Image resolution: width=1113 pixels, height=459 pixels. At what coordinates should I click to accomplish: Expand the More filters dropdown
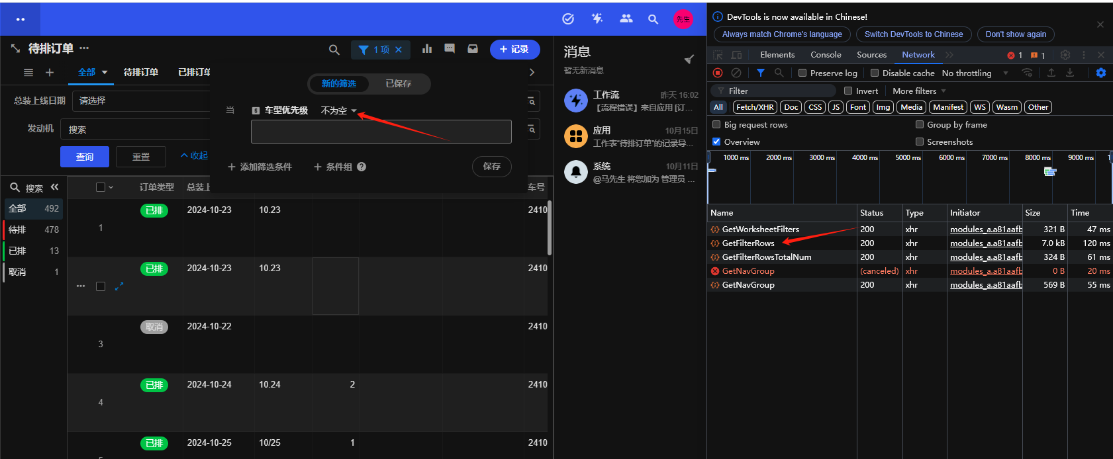919,91
